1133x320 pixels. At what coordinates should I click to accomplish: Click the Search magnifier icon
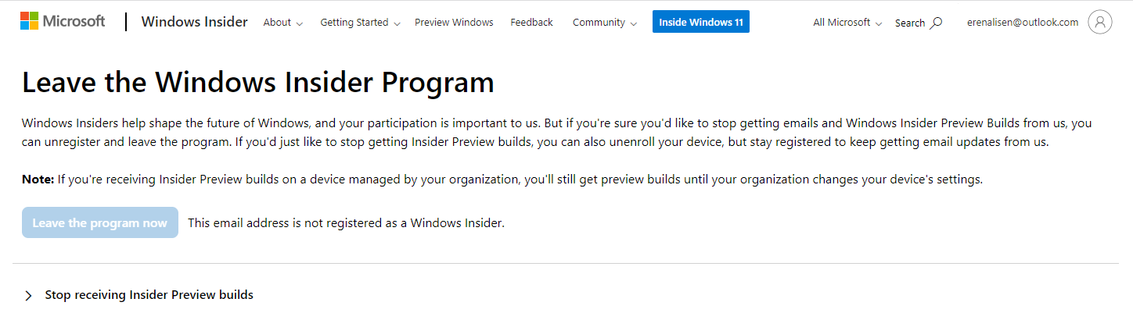(x=936, y=23)
